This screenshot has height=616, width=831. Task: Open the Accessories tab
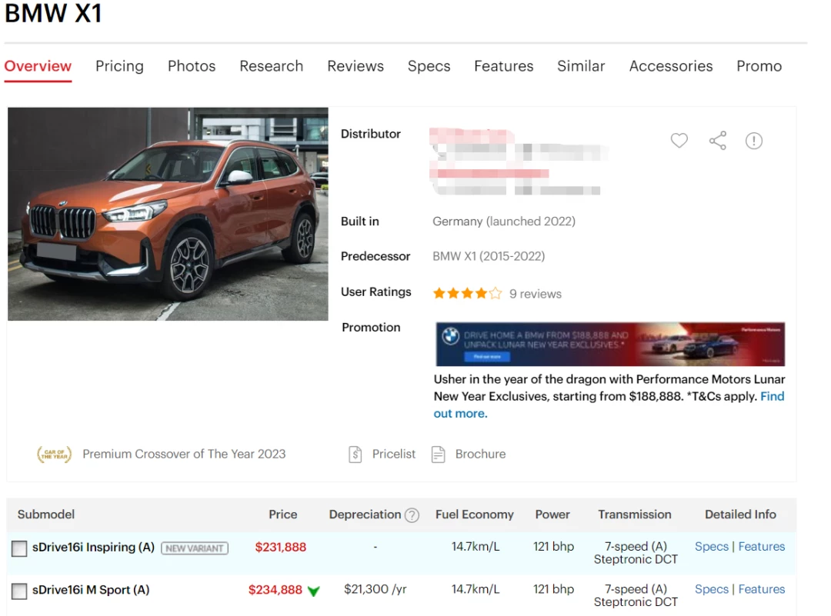(671, 66)
